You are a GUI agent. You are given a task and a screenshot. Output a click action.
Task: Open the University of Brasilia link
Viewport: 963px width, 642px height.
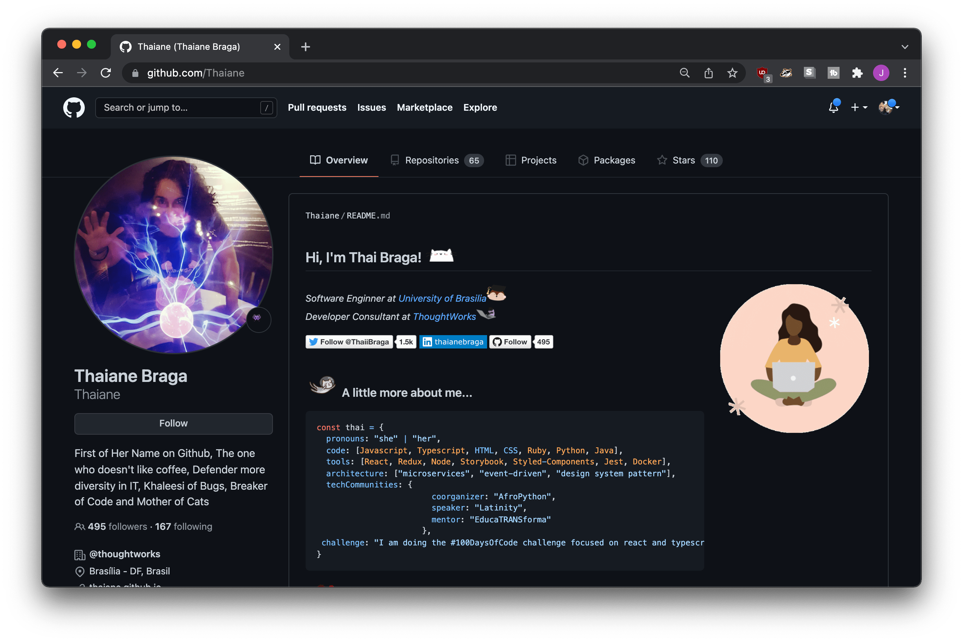(x=442, y=298)
